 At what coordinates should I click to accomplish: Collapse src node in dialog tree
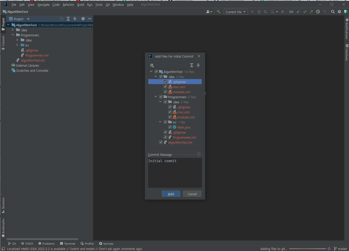point(160,122)
